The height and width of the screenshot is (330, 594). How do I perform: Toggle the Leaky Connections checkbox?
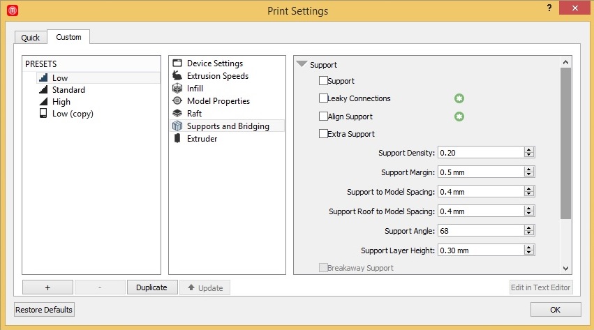click(323, 98)
